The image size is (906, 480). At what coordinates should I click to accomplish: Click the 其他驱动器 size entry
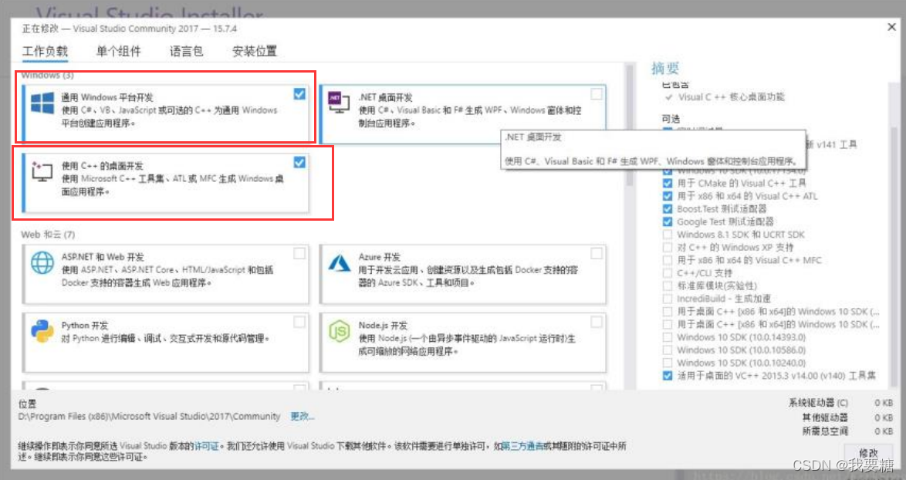847,417
